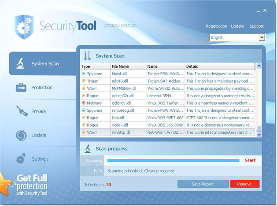Select the MsPMSNSv.dll file name cell
The width and height of the screenshot is (277, 206).
tap(128, 88)
